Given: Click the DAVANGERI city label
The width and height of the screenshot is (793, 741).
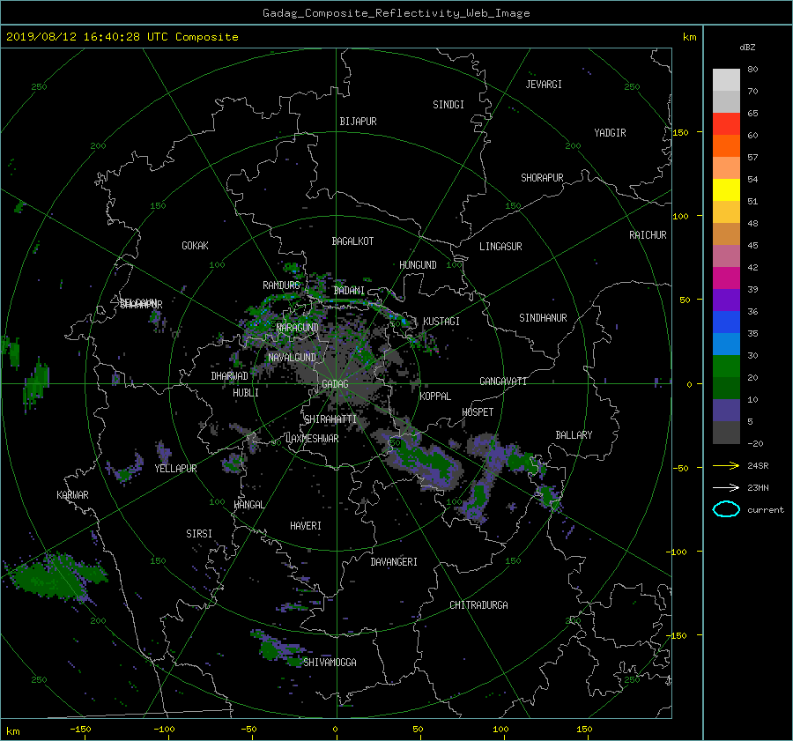Looking at the screenshot, I should click(394, 562).
